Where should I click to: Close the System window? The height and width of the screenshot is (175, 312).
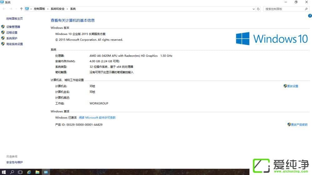click(x=306, y=2)
